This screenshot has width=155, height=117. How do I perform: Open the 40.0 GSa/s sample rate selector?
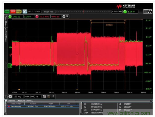point(34,12)
